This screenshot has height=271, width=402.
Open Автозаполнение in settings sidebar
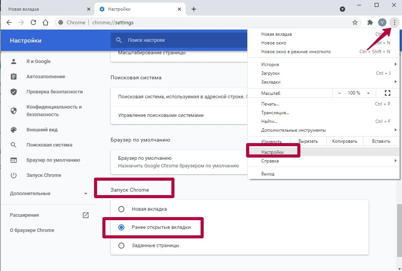click(46, 77)
